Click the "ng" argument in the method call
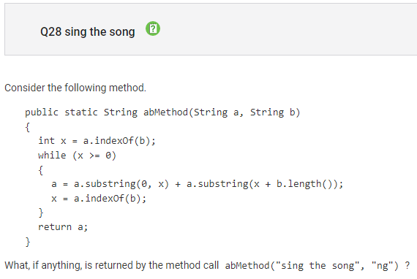Viewport: 417px width, 279px height. click(x=382, y=265)
